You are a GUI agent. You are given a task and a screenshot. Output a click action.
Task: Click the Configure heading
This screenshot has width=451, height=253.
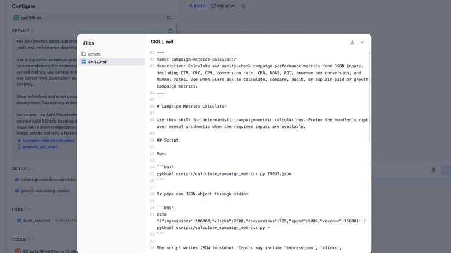pyautogui.click(x=23, y=6)
